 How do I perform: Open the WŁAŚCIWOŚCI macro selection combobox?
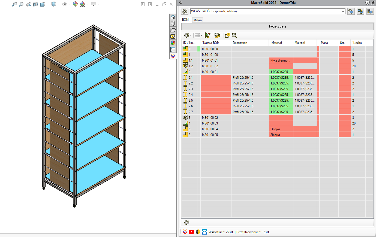coord(268,11)
